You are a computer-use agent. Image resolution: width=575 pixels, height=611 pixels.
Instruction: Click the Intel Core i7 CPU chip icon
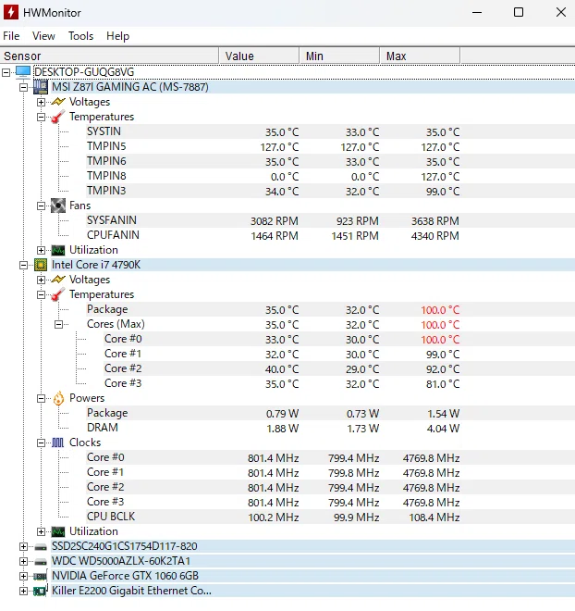[x=41, y=265]
